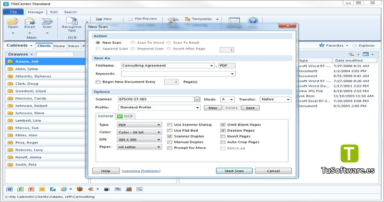
Task: Click the blue pen icon after the Outlook icon
Action: [53, 189]
